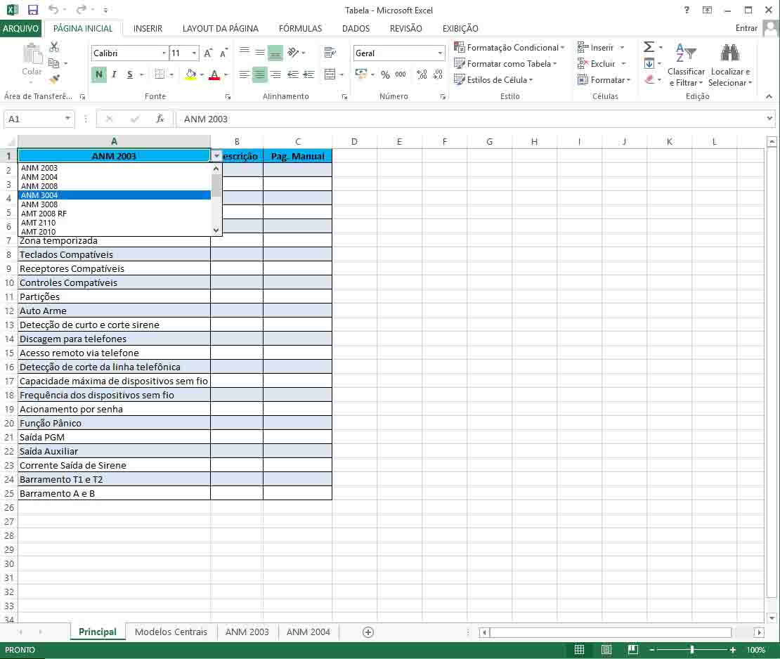The image size is (780, 659).
Task: Click the Fill down icon
Action: coord(649,64)
